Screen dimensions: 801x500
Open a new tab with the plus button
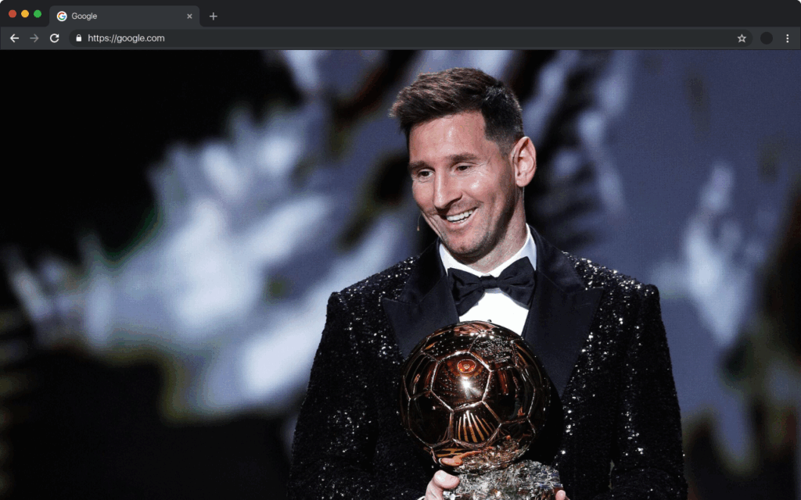coord(213,15)
